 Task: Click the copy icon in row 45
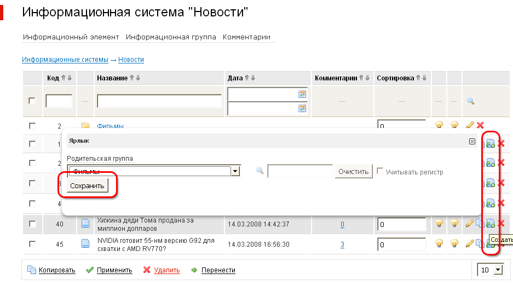pyautogui.click(x=480, y=244)
